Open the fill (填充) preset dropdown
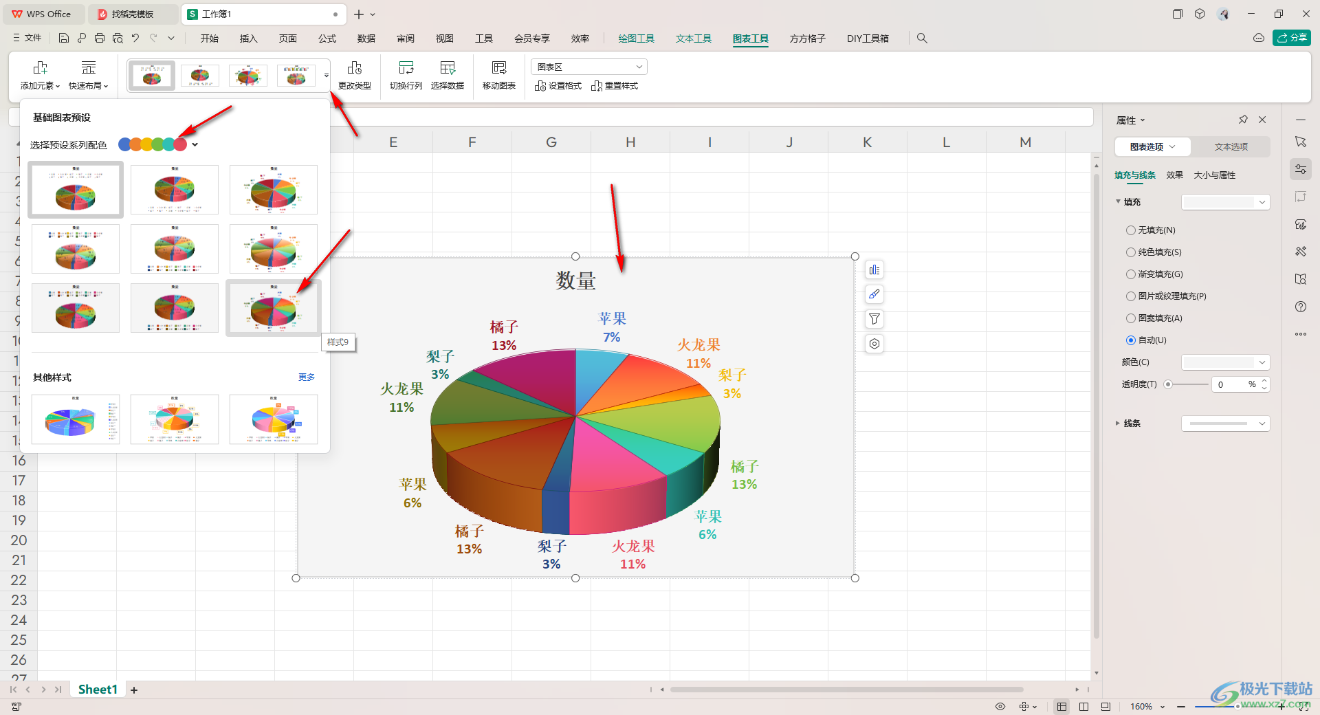 pyautogui.click(x=1225, y=202)
